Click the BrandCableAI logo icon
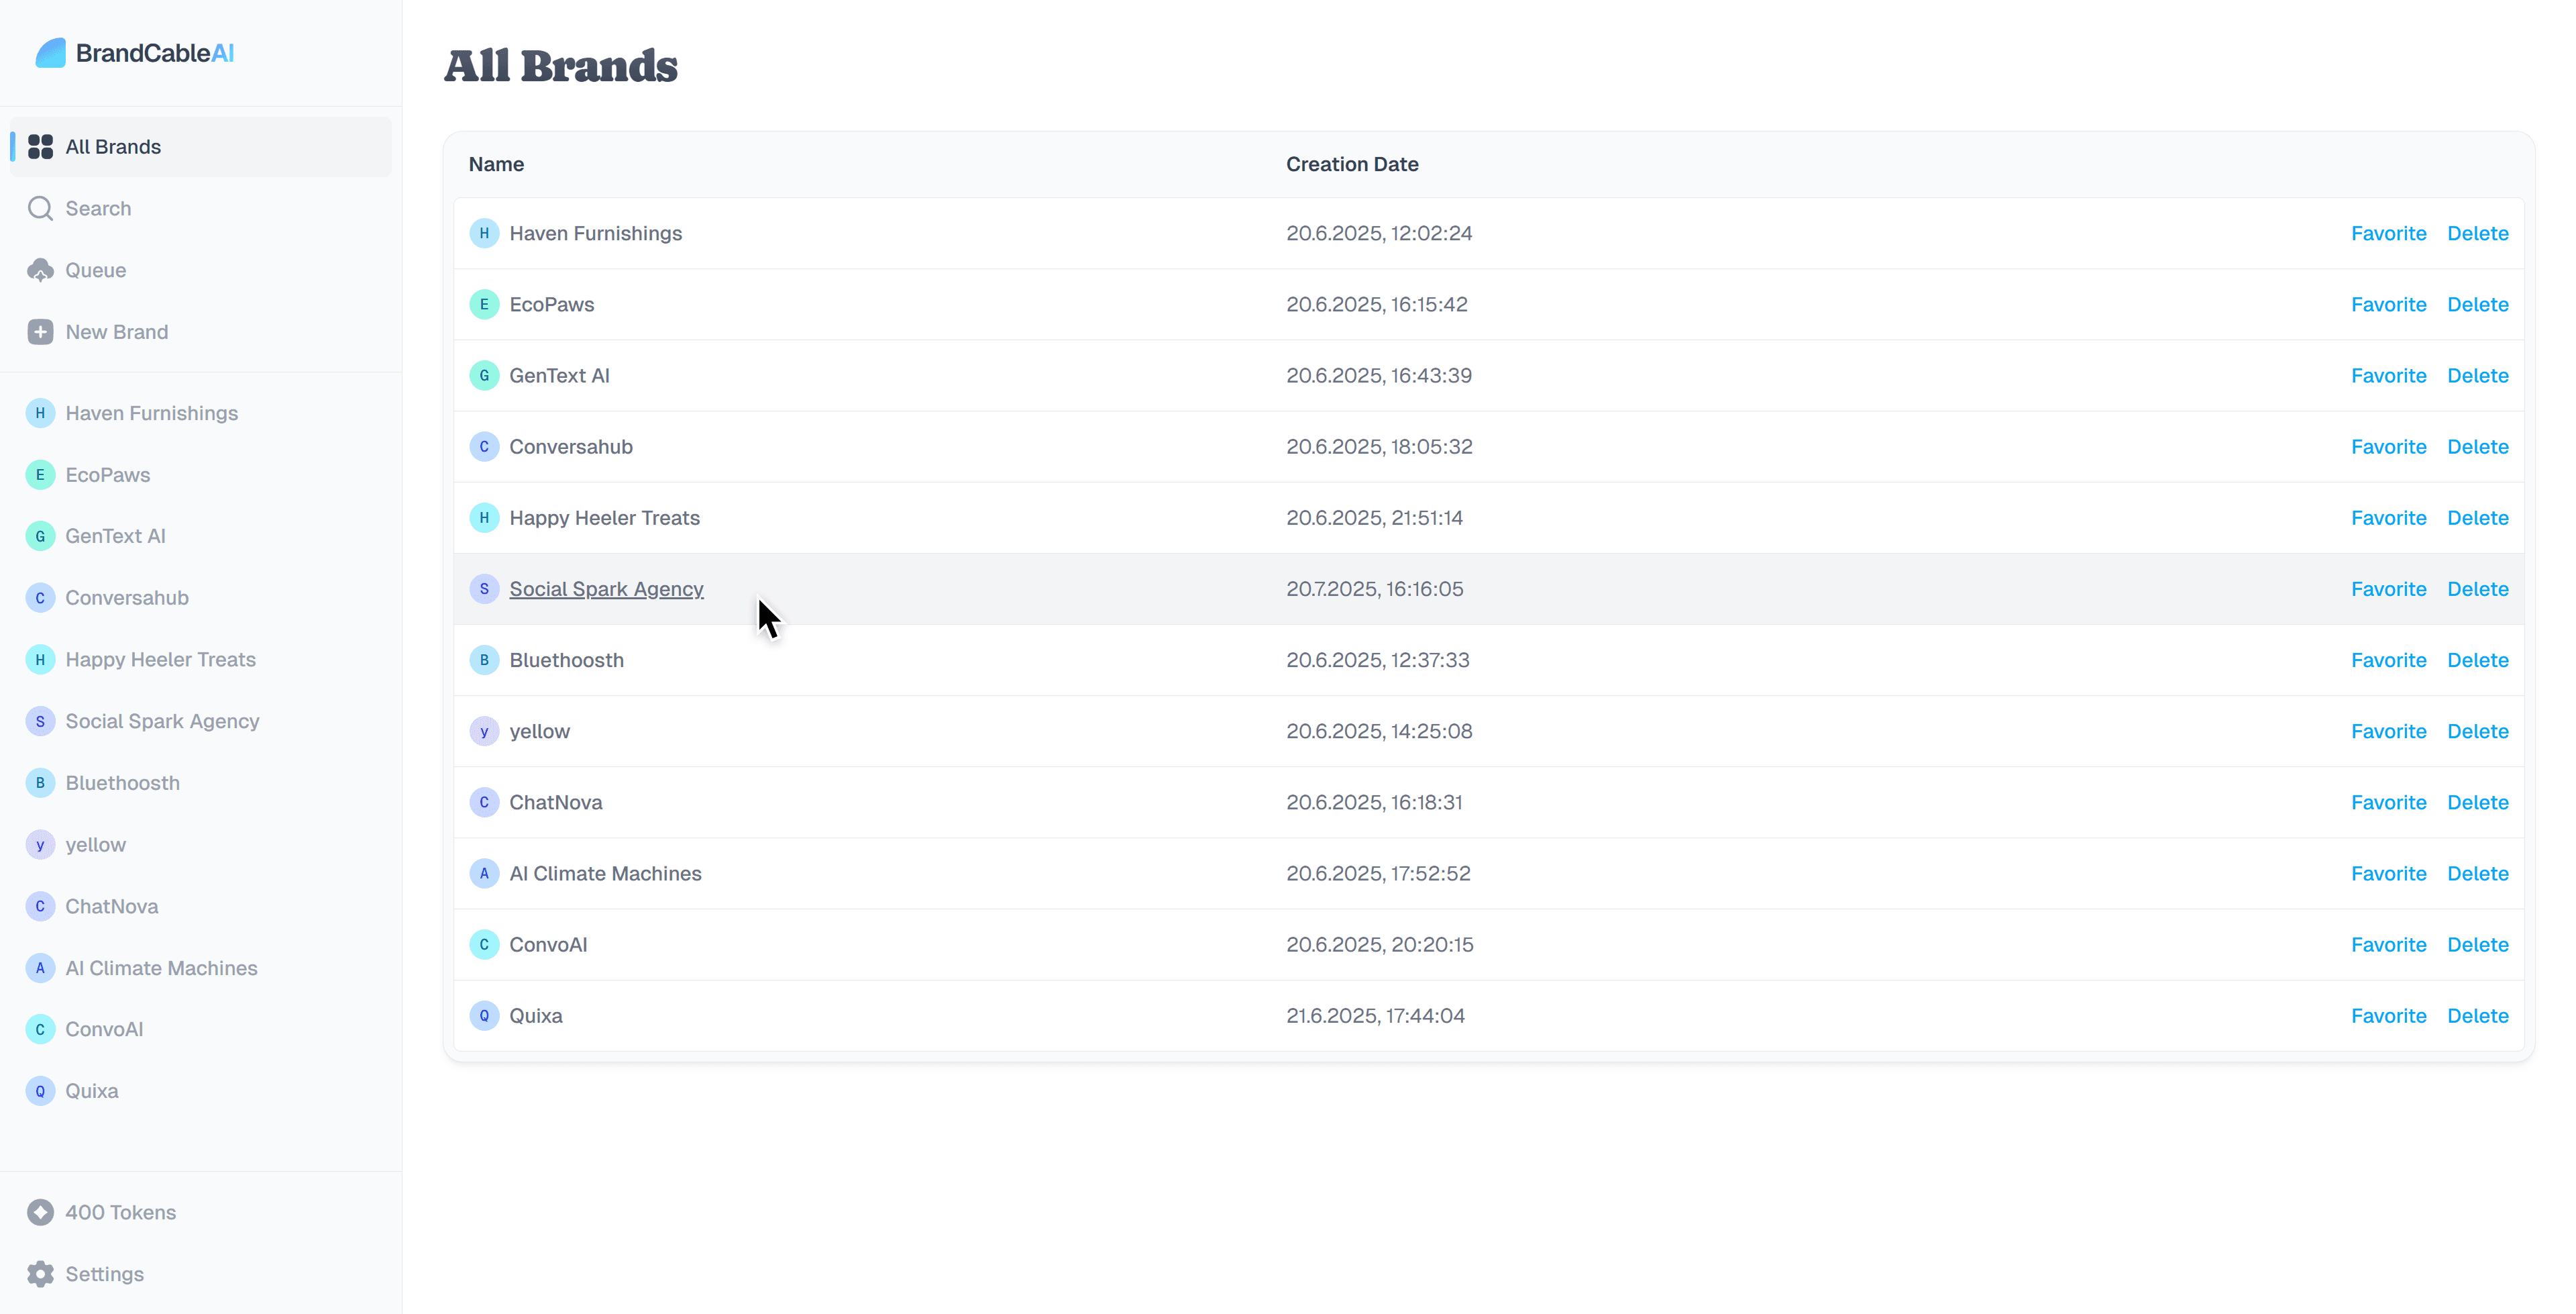The width and height of the screenshot is (2576, 1314). pos(50,53)
